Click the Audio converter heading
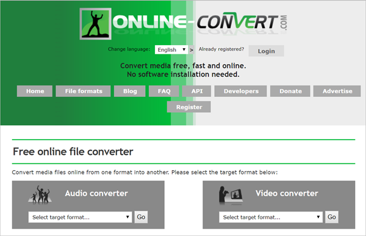The image size is (366, 236). click(x=96, y=193)
